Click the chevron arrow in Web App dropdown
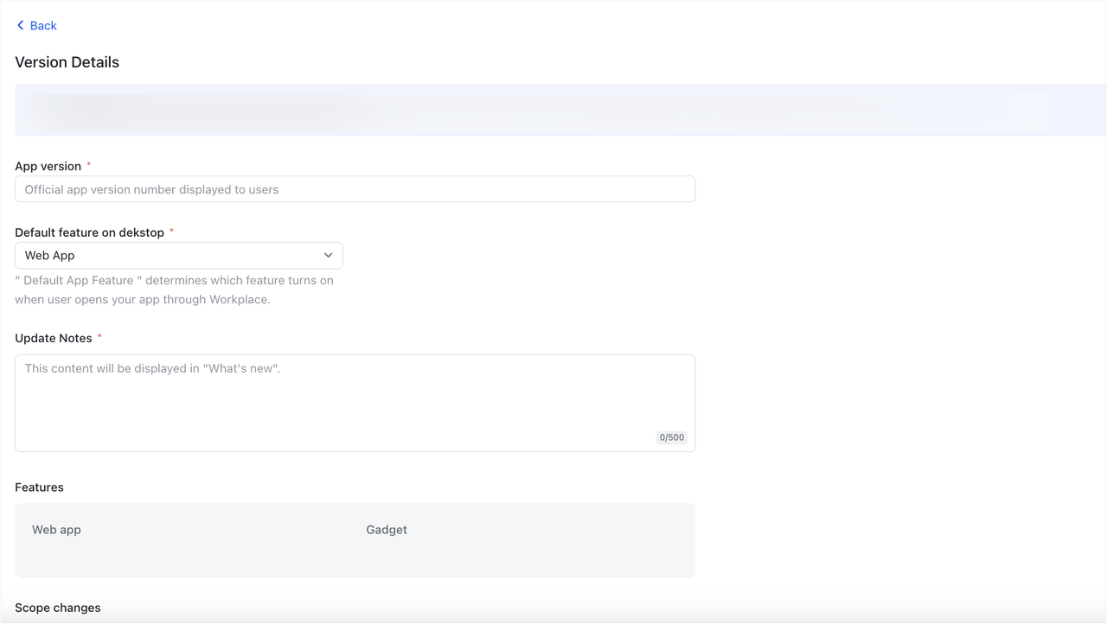This screenshot has width=1107, height=624. tap(329, 256)
